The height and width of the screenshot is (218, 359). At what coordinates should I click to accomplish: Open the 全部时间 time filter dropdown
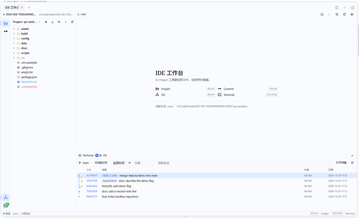tap(121, 163)
